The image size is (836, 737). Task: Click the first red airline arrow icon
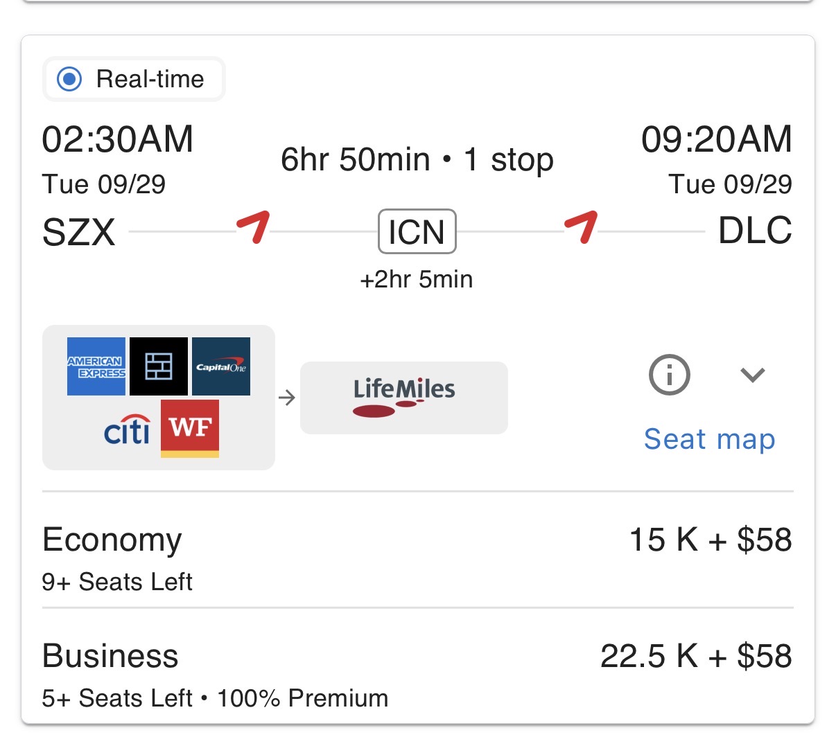[x=253, y=227]
